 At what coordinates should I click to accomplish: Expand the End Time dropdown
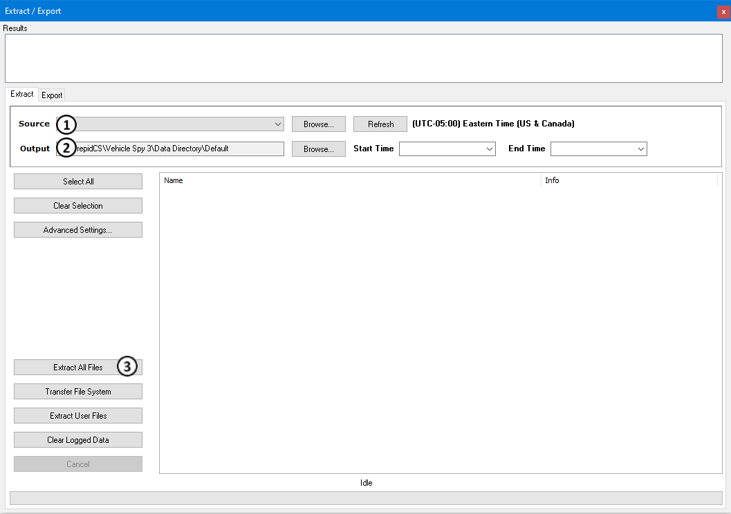pyautogui.click(x=640, y=149)
